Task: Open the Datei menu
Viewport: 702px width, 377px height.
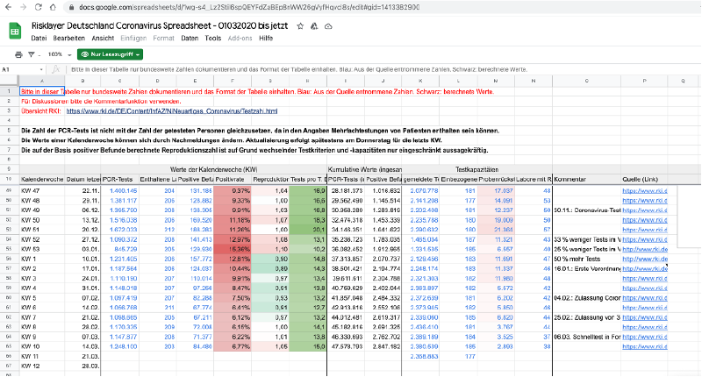Action: click(x=39, y=39)
